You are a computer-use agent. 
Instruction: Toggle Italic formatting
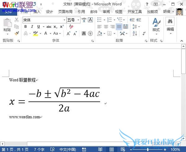tap(32, 27)
